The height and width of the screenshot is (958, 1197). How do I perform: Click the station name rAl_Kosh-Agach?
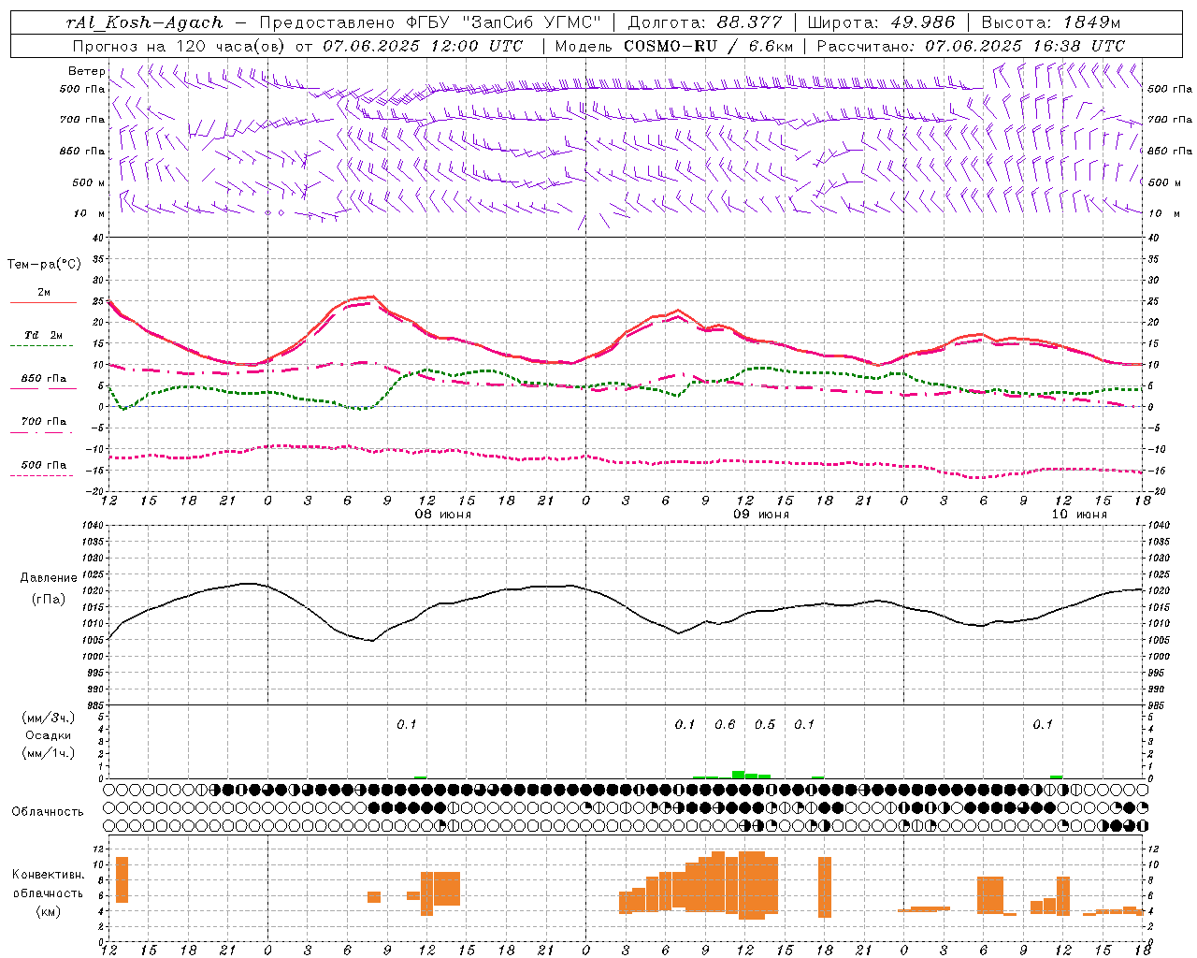point(145,22)
